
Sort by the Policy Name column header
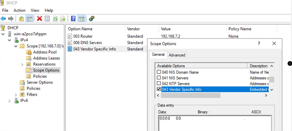pyautogui.click(x=252, y=29)
